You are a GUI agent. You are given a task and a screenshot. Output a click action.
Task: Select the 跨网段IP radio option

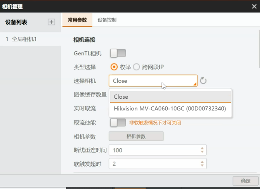coord(136,67)
